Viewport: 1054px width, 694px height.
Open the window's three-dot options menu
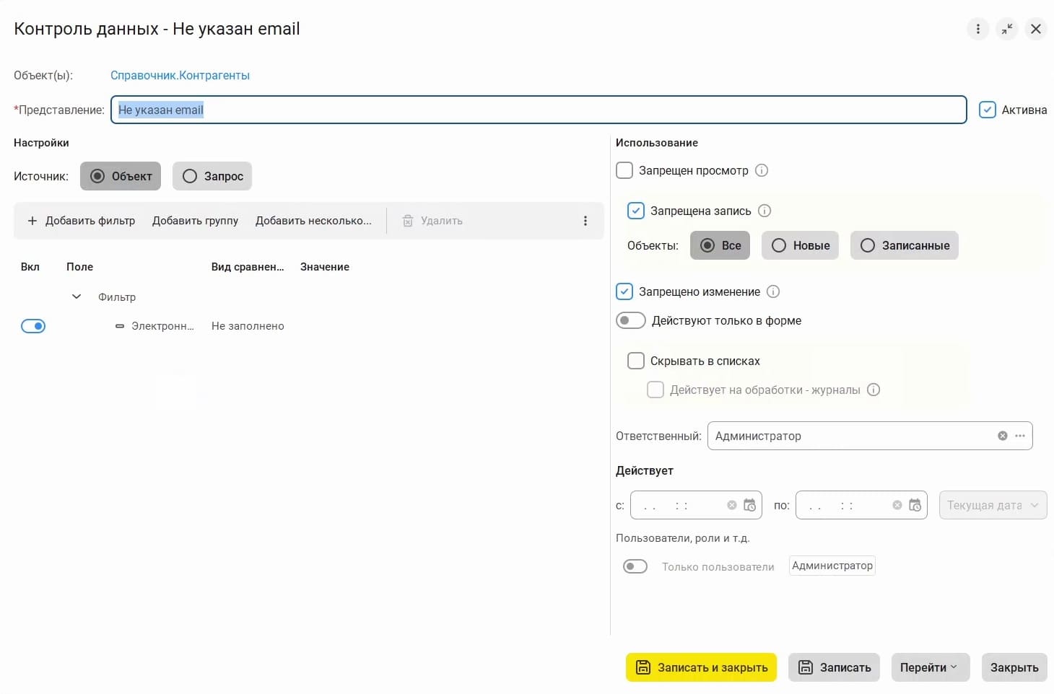coord(977,29)
